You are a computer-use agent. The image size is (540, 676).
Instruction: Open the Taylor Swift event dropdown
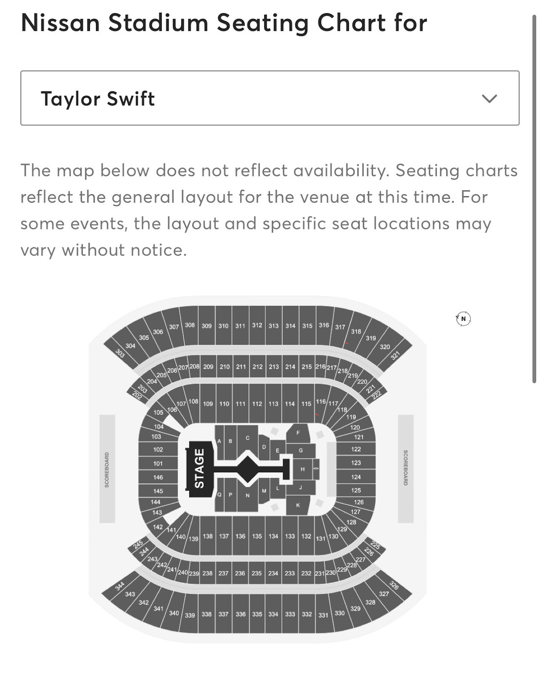270,98
